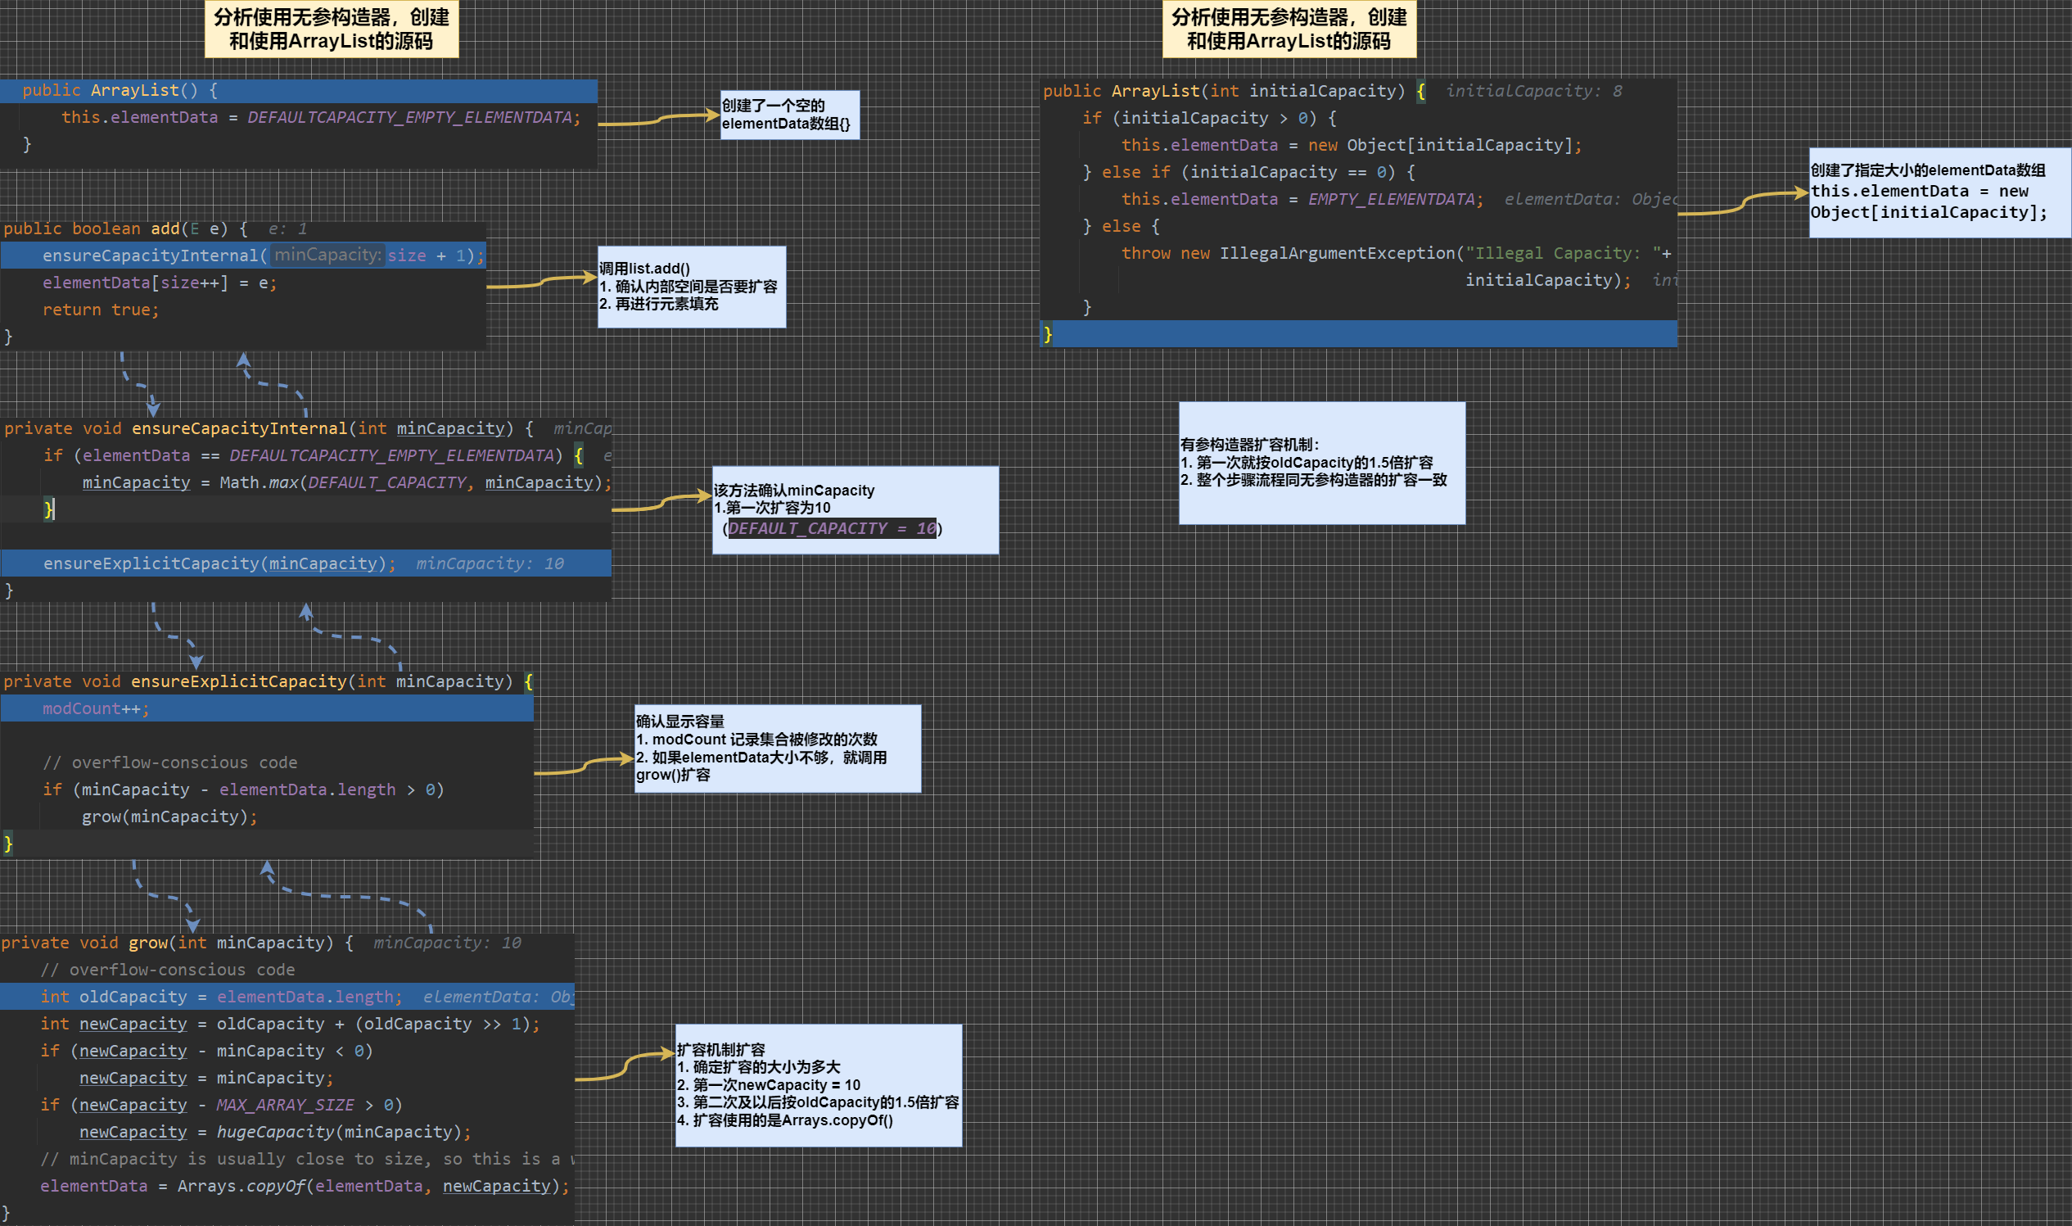Click the 'initialCapacity: 8' inline hint
This screenshot has width=2072, height=1226.
1533,91
